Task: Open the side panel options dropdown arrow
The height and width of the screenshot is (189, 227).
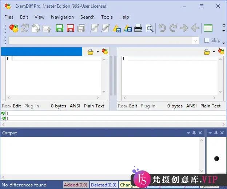Action: point(210,133)
